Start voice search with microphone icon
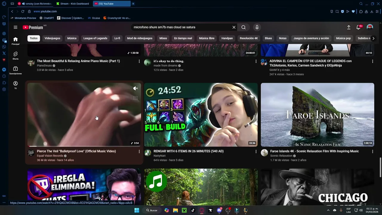 (257, 27)
